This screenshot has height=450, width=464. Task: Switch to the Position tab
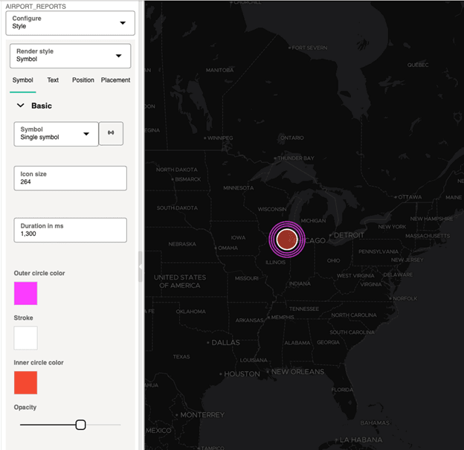point(83,80)
